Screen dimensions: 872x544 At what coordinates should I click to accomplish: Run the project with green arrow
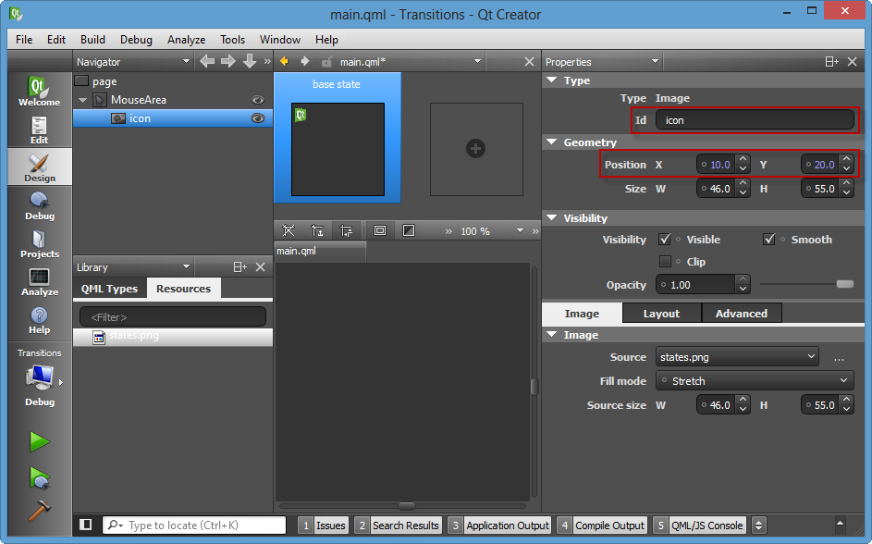pos(40,442)
